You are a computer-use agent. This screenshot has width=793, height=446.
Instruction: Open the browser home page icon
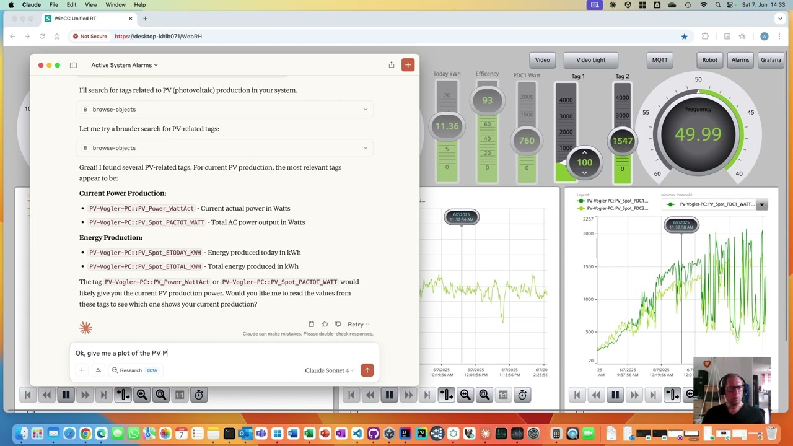point(57,37)
